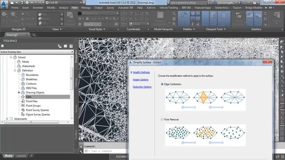Open the visual style selection combo box
The image size is (285, 160).
pyautogui.click(x=98, y=13)
